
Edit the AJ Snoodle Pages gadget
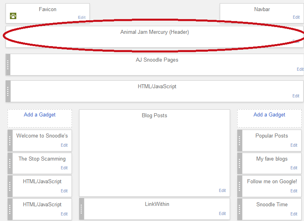pos(300,69)
